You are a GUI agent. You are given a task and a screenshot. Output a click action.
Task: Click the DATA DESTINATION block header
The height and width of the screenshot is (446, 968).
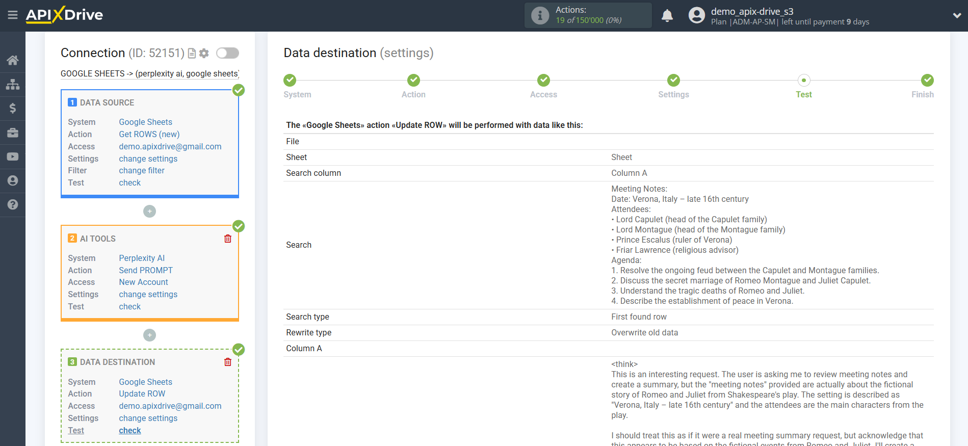coord(118,362)
